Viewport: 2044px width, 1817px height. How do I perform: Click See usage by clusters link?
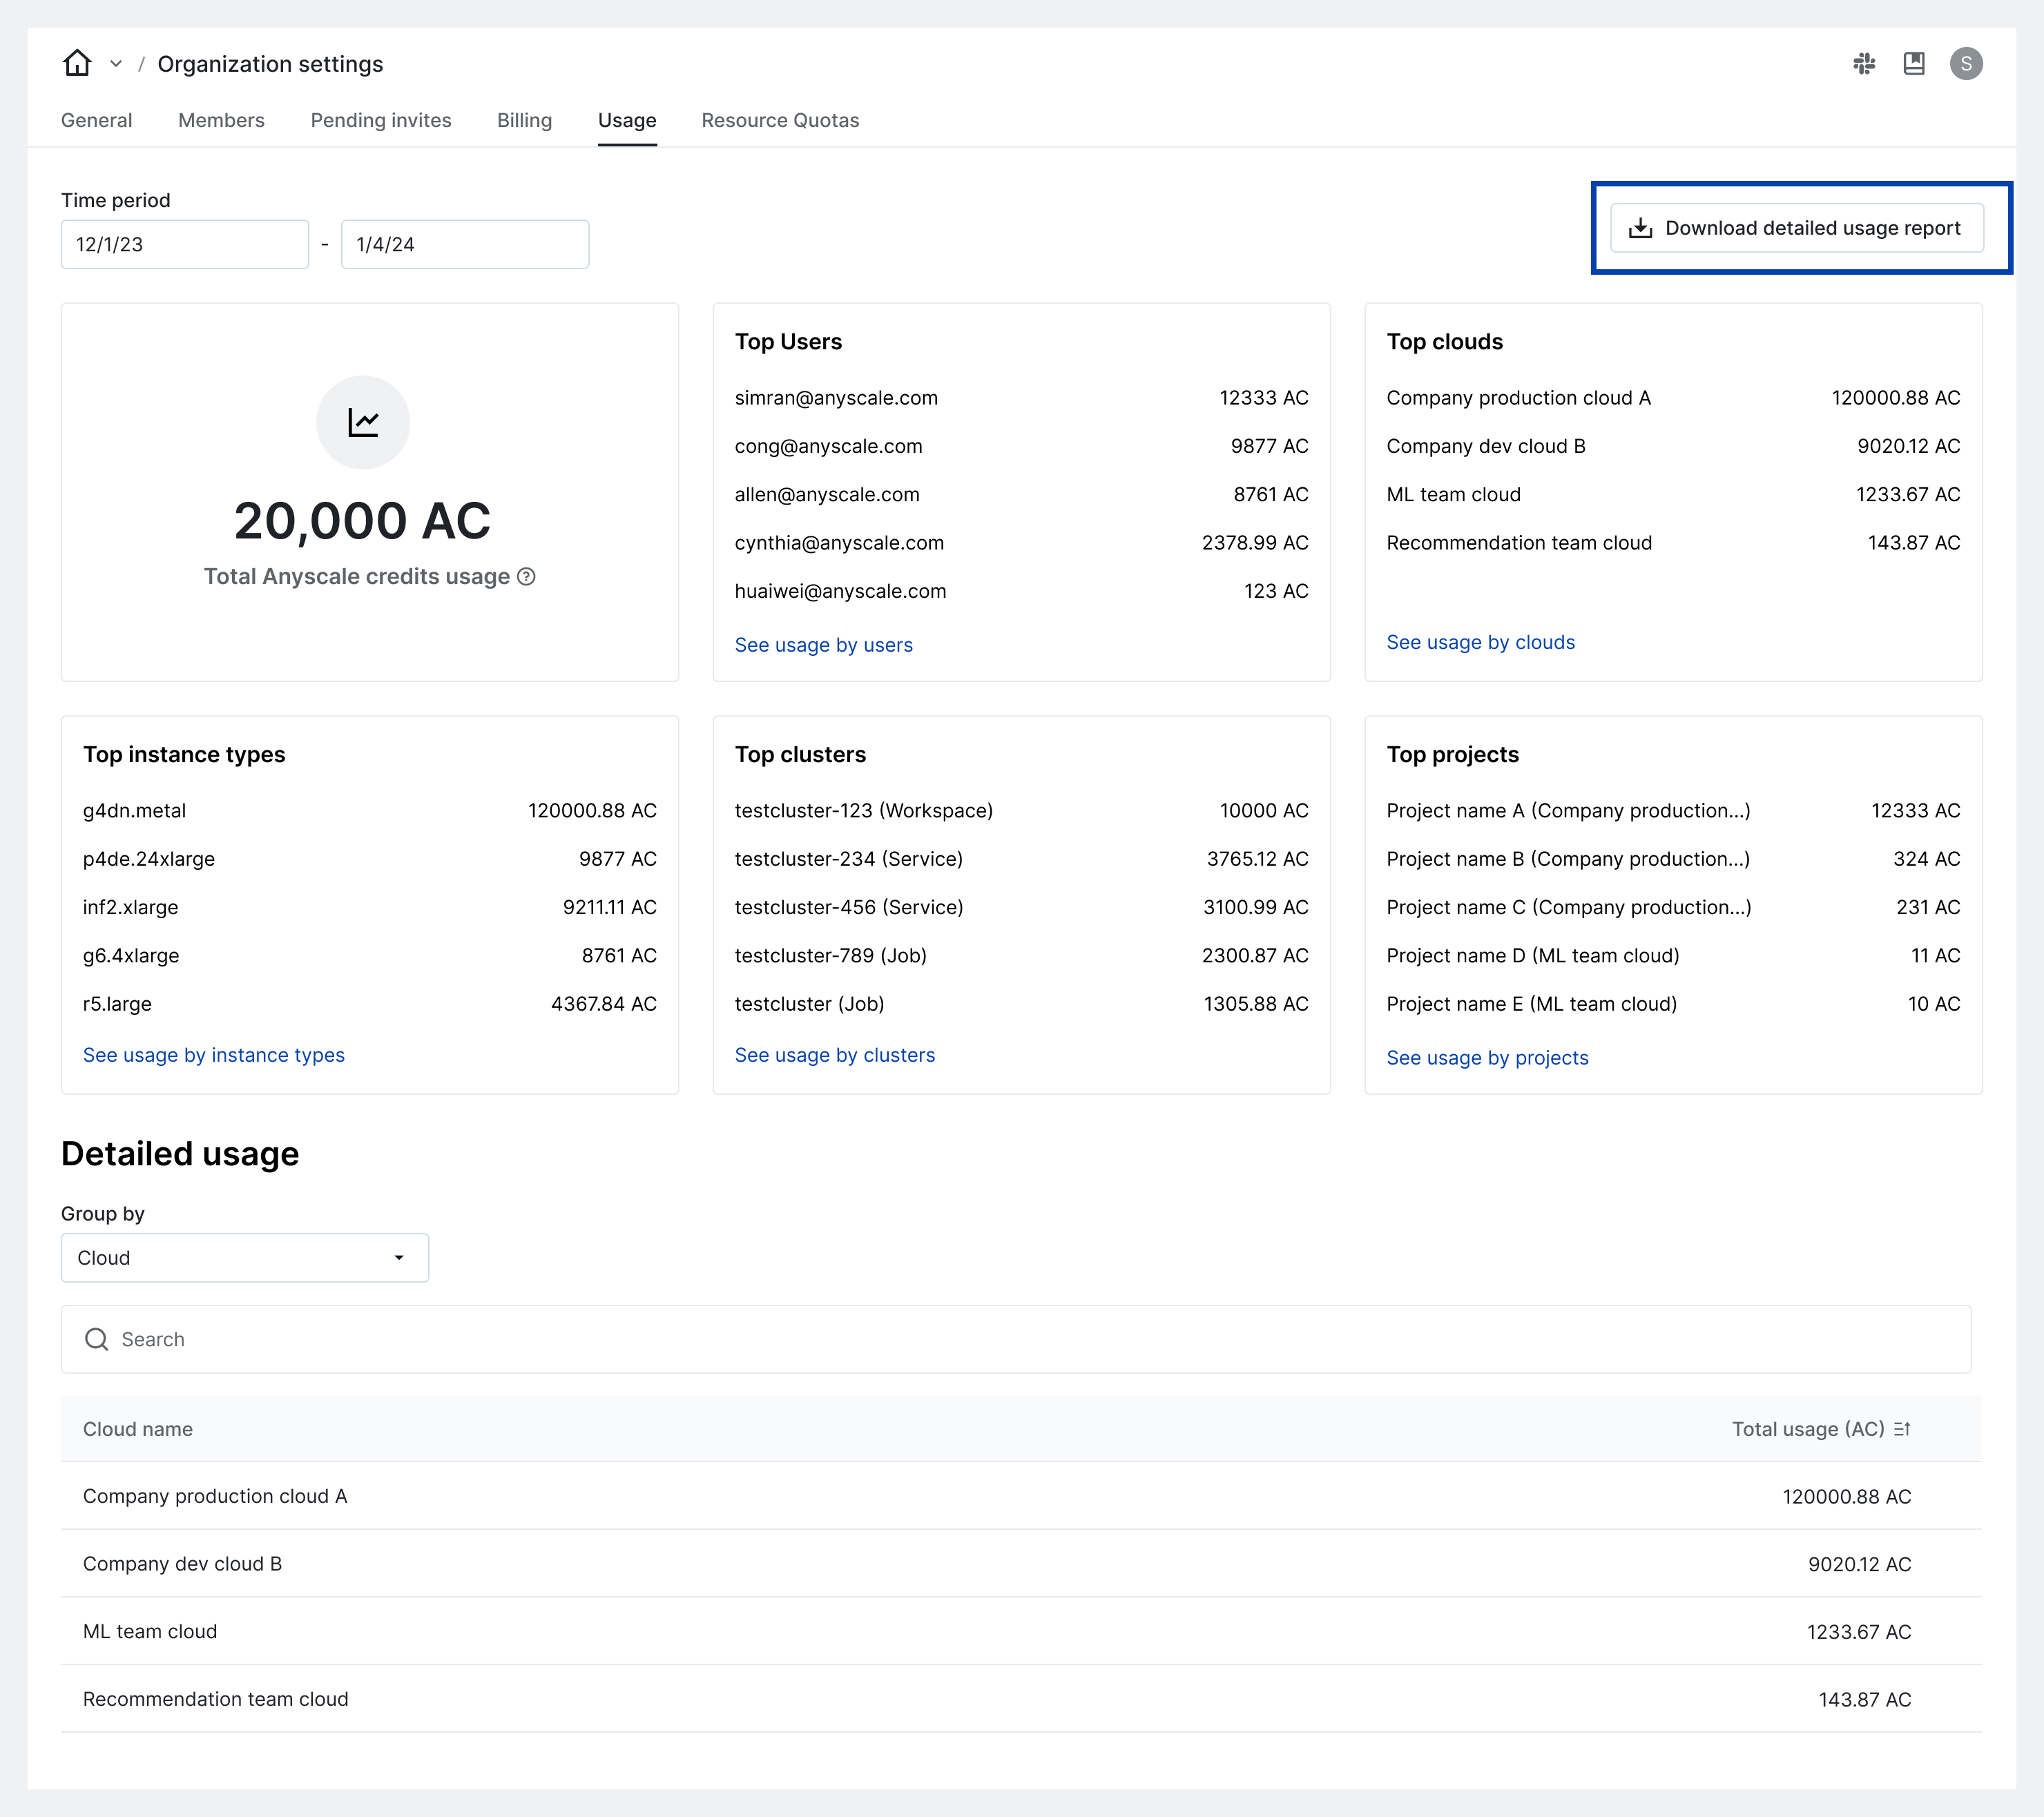835,1056
